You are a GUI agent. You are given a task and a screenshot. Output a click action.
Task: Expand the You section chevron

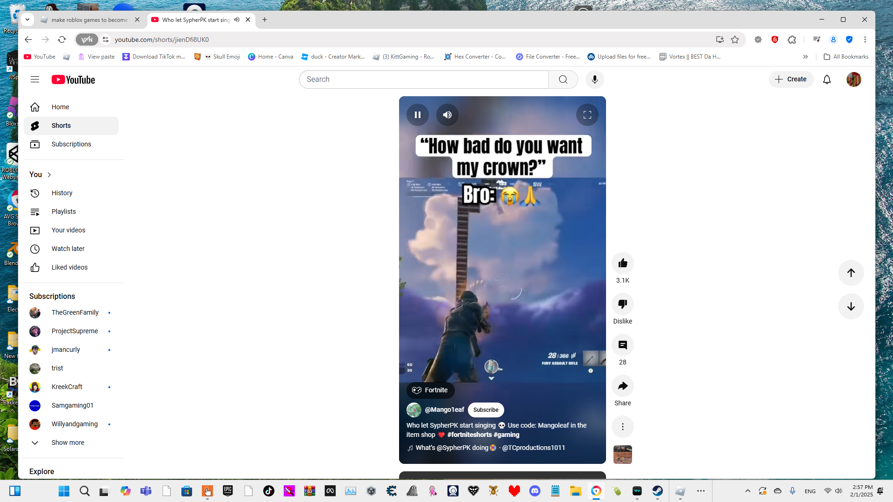coord(49,175)
